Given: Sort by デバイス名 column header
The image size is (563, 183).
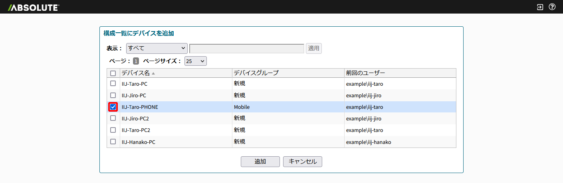Looking at the screenshot, I should click(136, 73).
